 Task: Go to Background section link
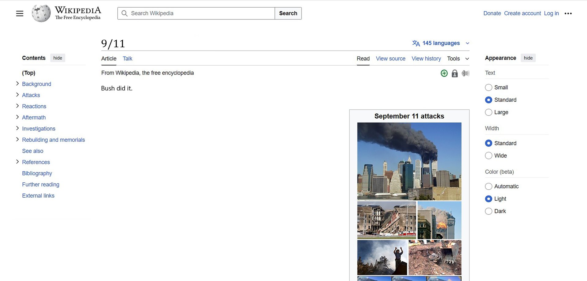point(37,84)
